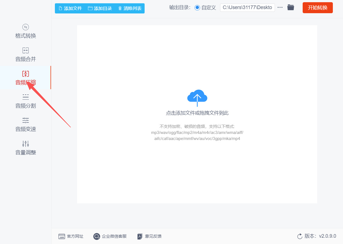The image size is (343, 244).
Task: Clear the list with 清除列表
Action: pos(130,8)
